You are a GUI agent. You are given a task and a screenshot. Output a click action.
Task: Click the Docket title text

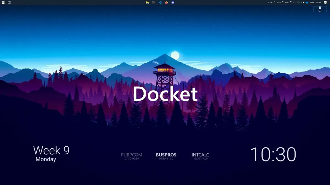tap(165, 94)
